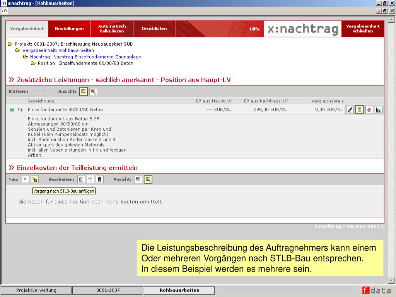Click the Projektverwaltung bottom bar button
Image resolution: width=396 pixels, height=297 pixels.
coord(36,290)
